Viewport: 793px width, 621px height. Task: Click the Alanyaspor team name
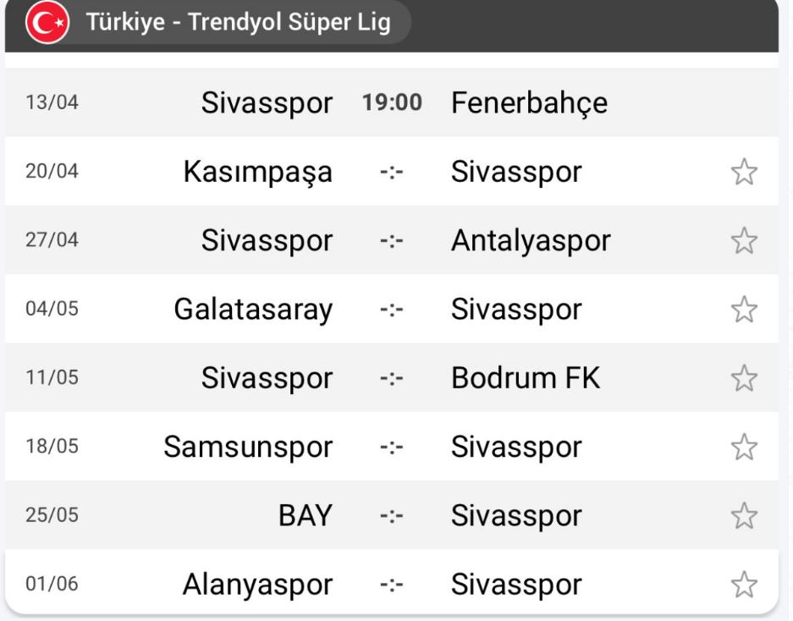(x=257, y=584)
